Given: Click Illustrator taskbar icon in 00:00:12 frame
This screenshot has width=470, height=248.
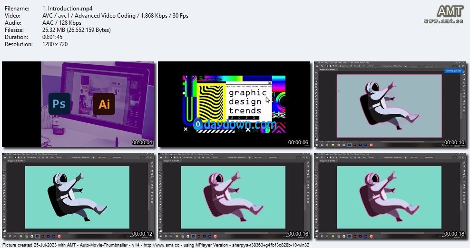Looking at the screenshot, I should pyautogui.click(x=43, y=236).
